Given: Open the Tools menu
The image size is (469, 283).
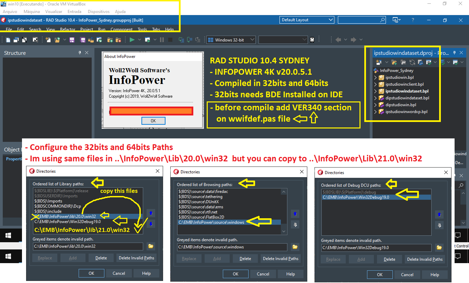Looking at the screenshot, I should (142, 29).
